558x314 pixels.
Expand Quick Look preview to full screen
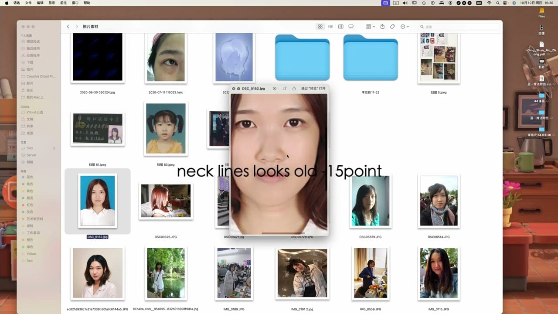tap(239, 89)
